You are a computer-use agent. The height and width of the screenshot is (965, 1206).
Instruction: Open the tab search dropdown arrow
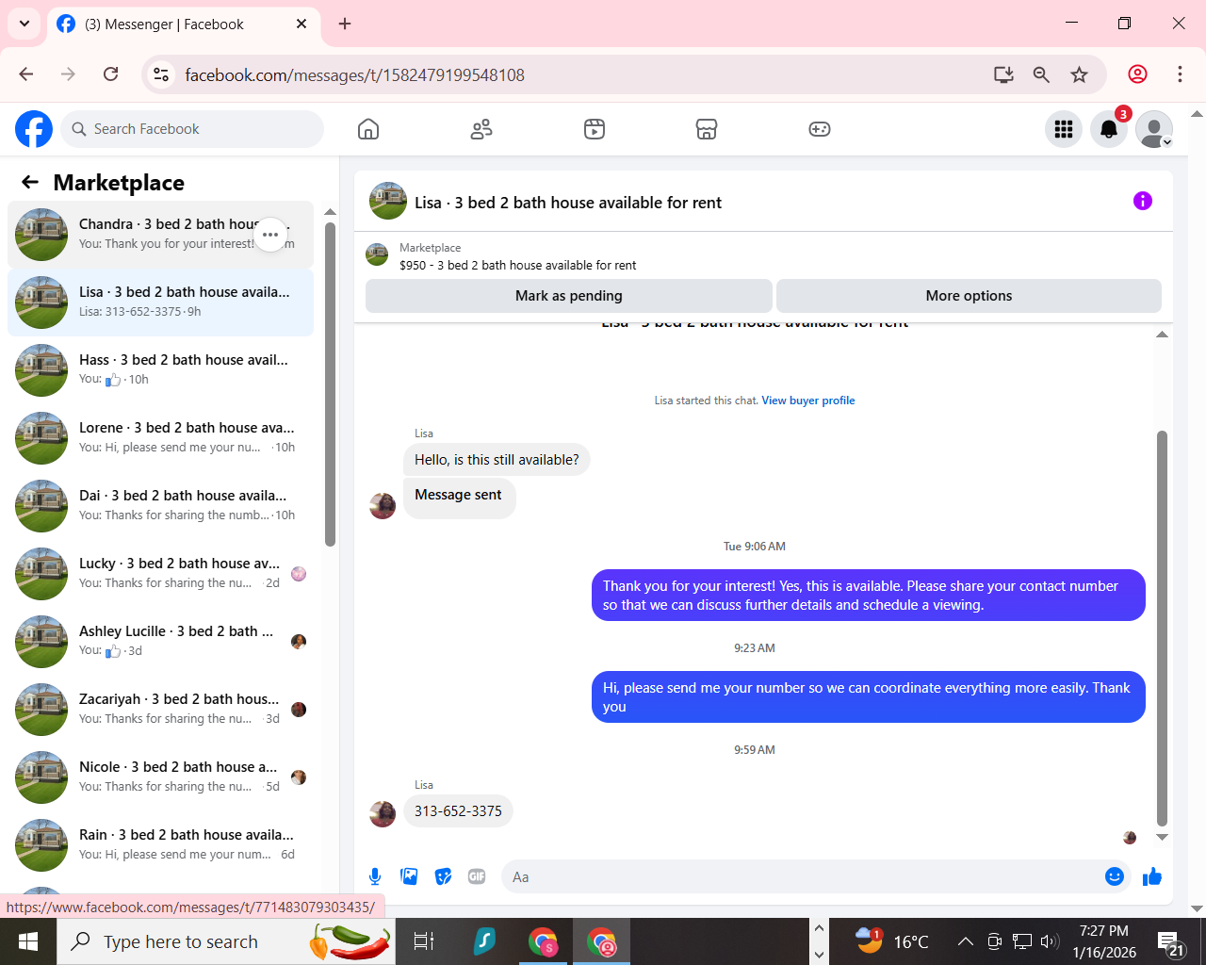point(24,24)
